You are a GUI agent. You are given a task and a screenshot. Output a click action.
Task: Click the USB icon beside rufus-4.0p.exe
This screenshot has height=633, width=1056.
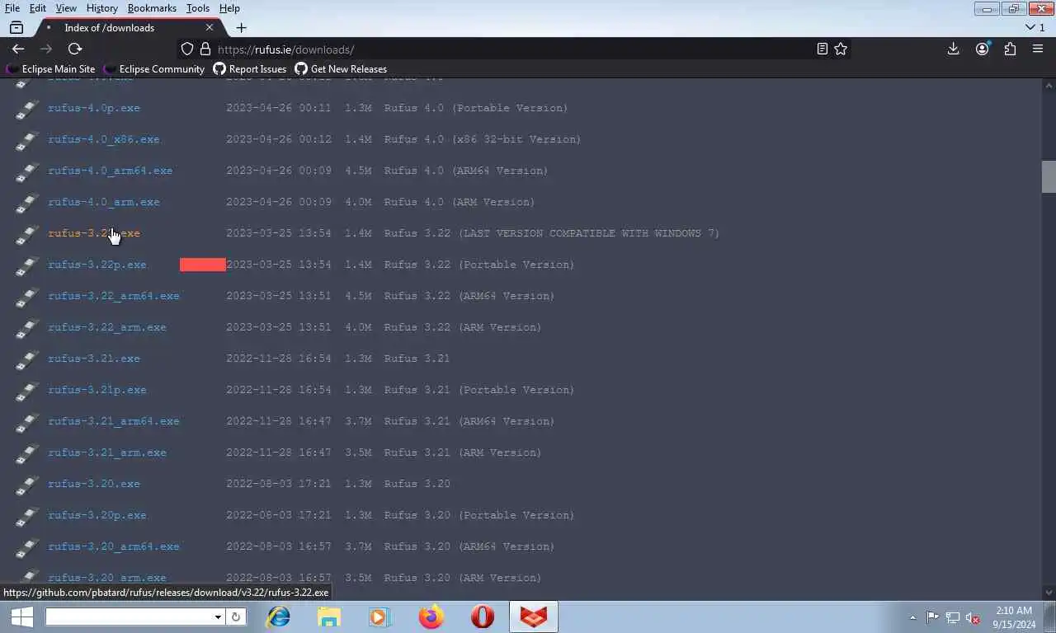point(27,110)
